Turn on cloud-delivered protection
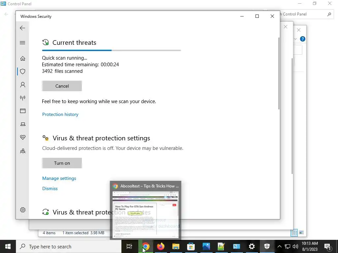The width and height of the screenshot is (338, 253). [x=62, y=163]
